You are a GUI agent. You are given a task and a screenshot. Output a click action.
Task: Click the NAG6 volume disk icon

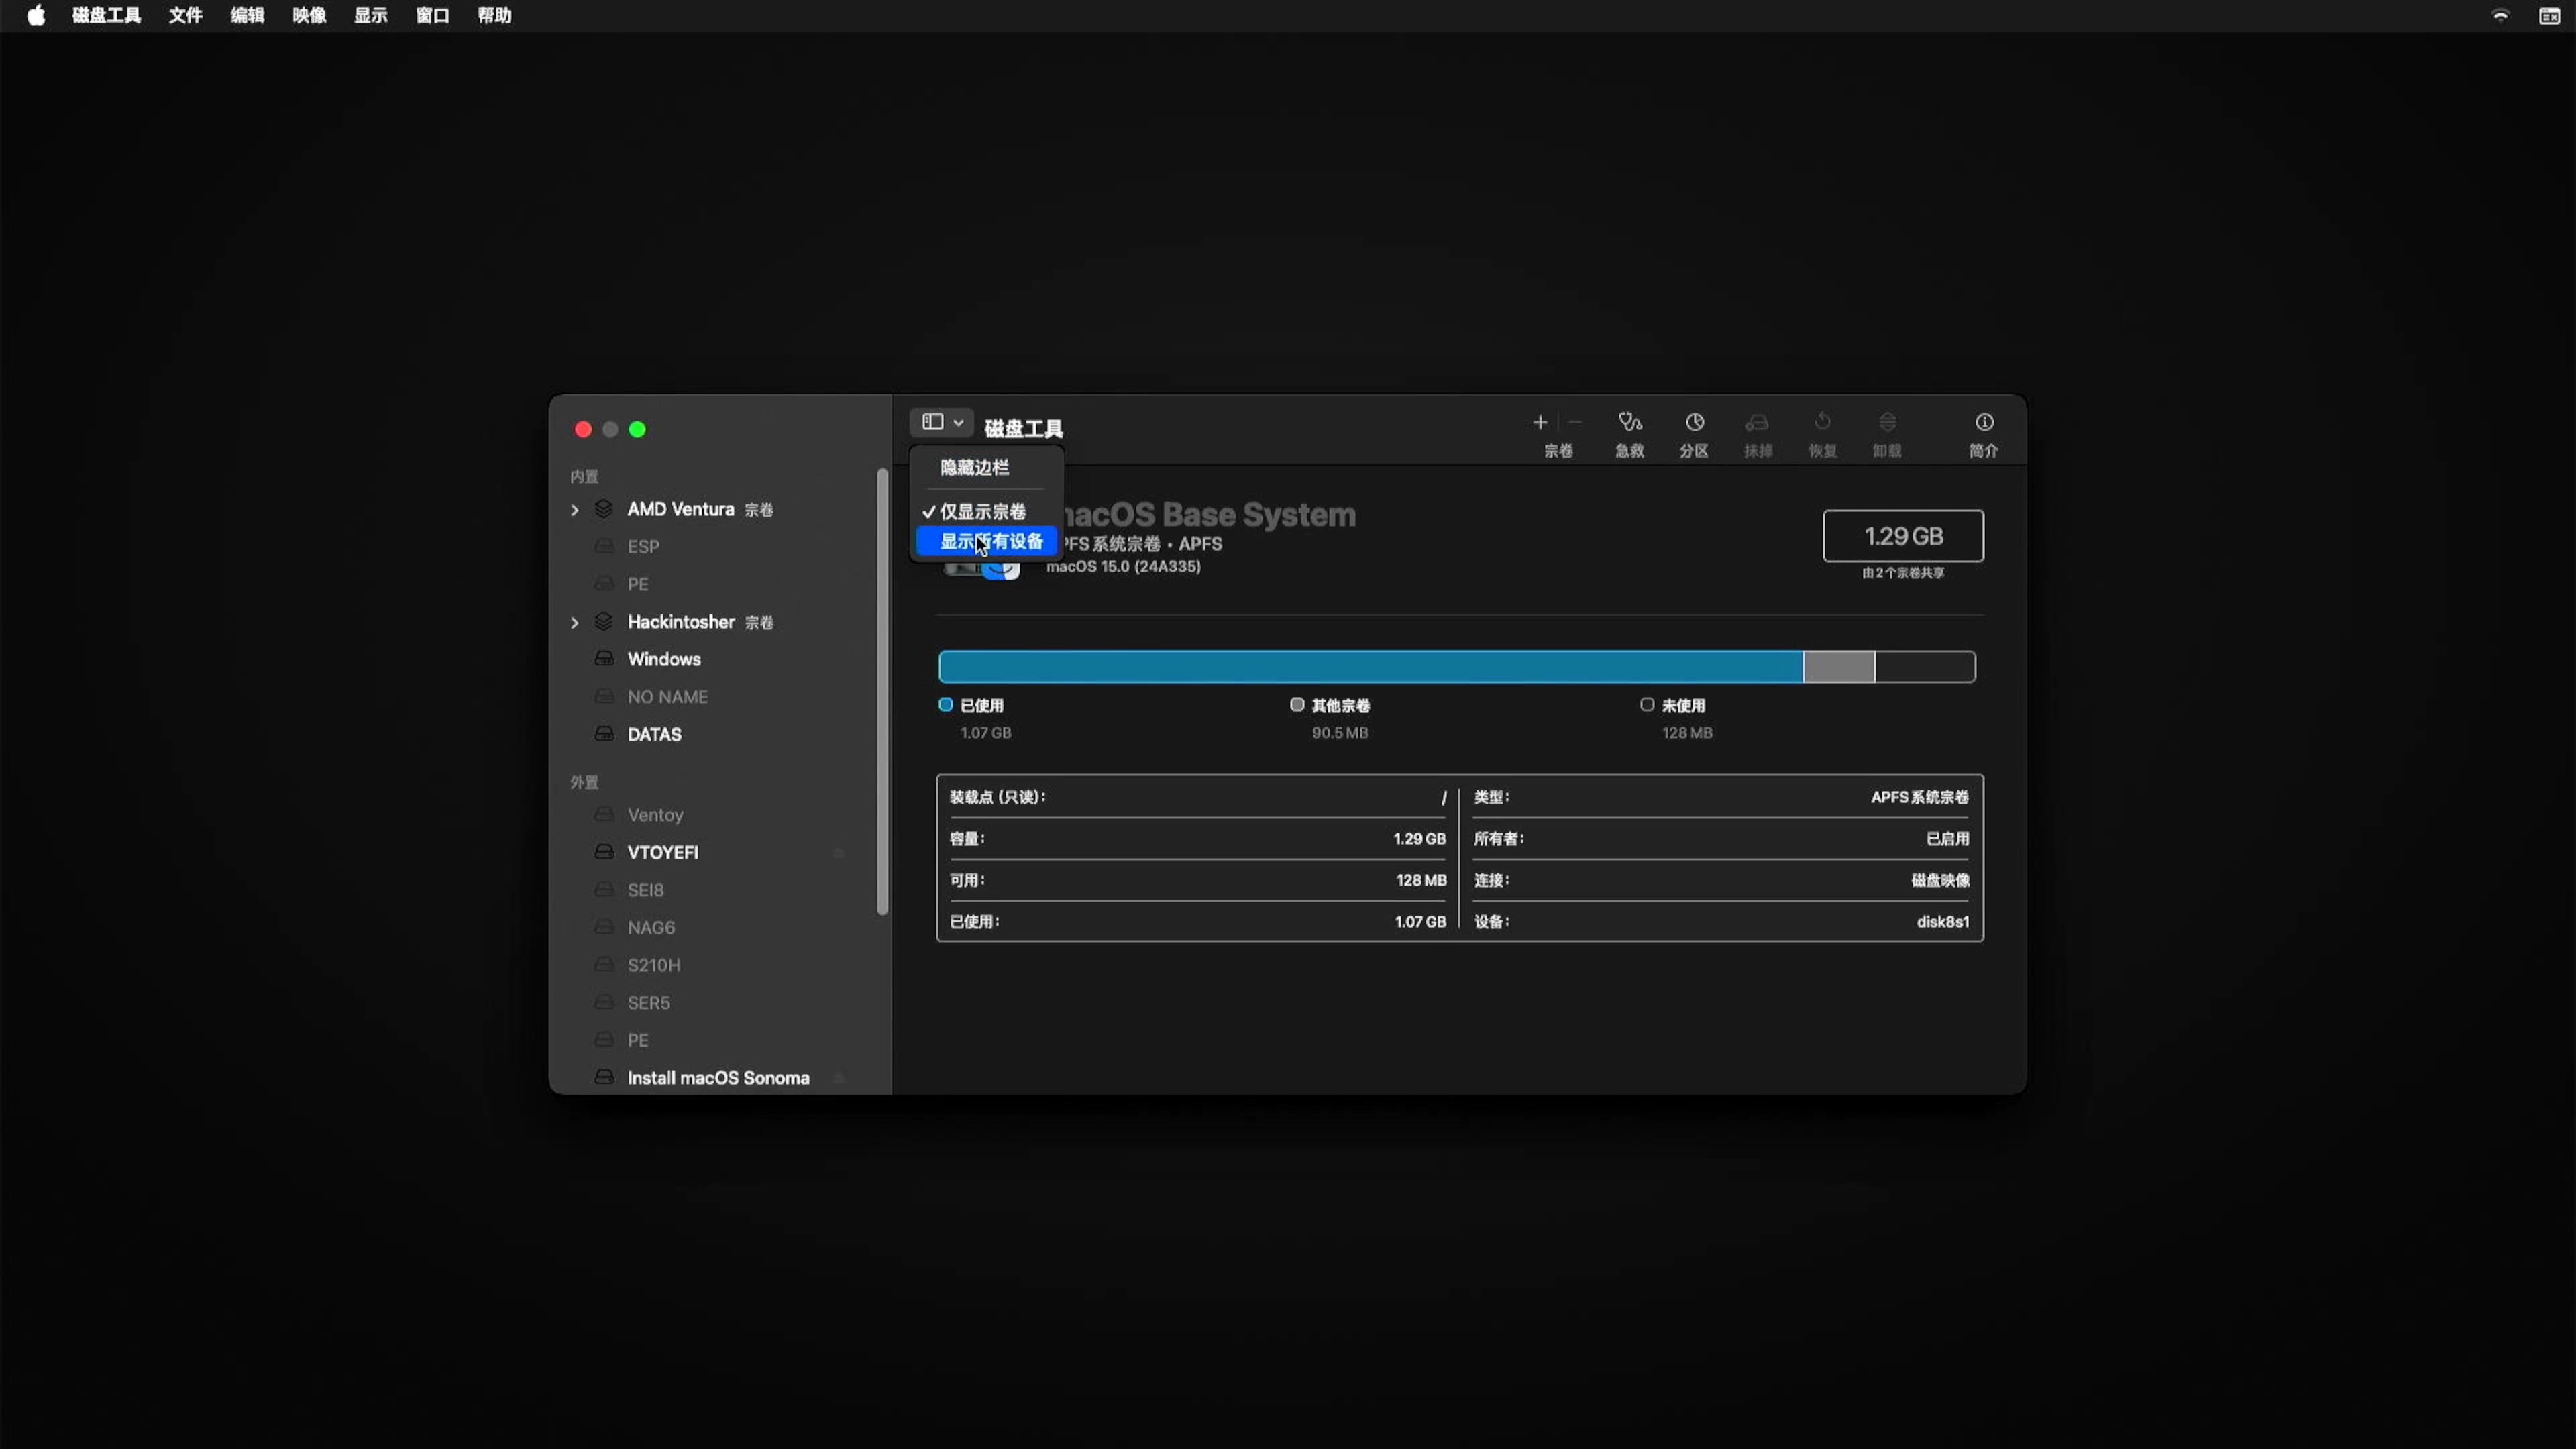(604, 927)
